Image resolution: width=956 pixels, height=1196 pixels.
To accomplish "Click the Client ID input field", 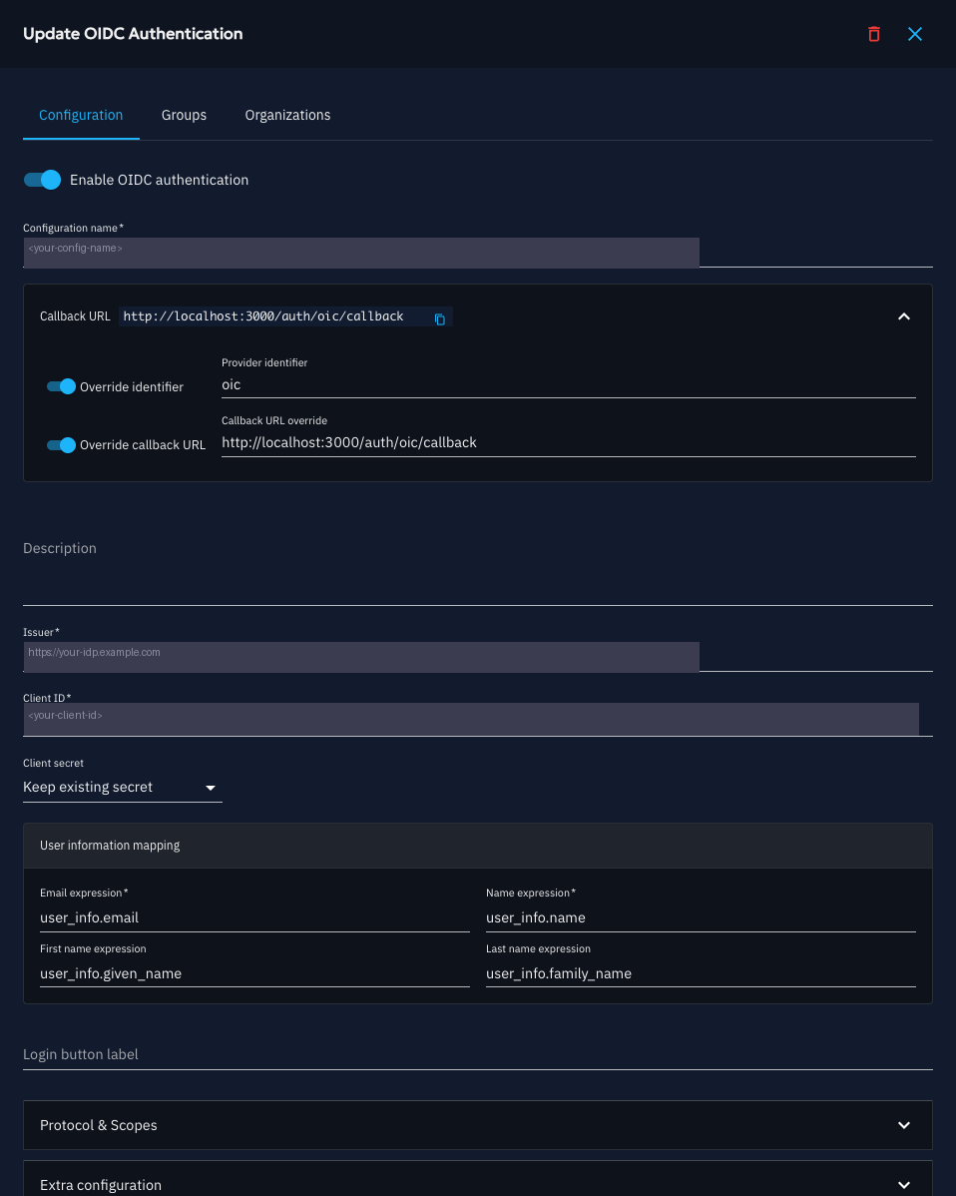I will [x=478, y=719].
